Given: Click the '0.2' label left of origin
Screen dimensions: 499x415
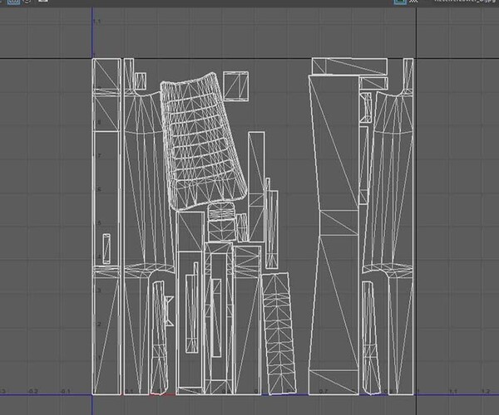Looking at the screenshot, I should pos(33,391).
